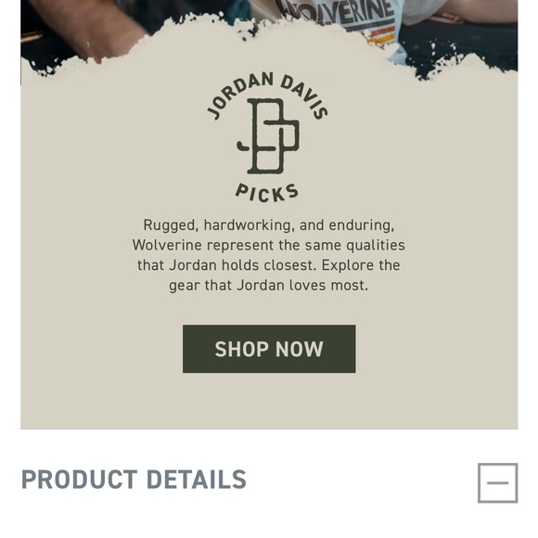Click the minus icon beside Product Details
The image size is (538, 538).
497,482
